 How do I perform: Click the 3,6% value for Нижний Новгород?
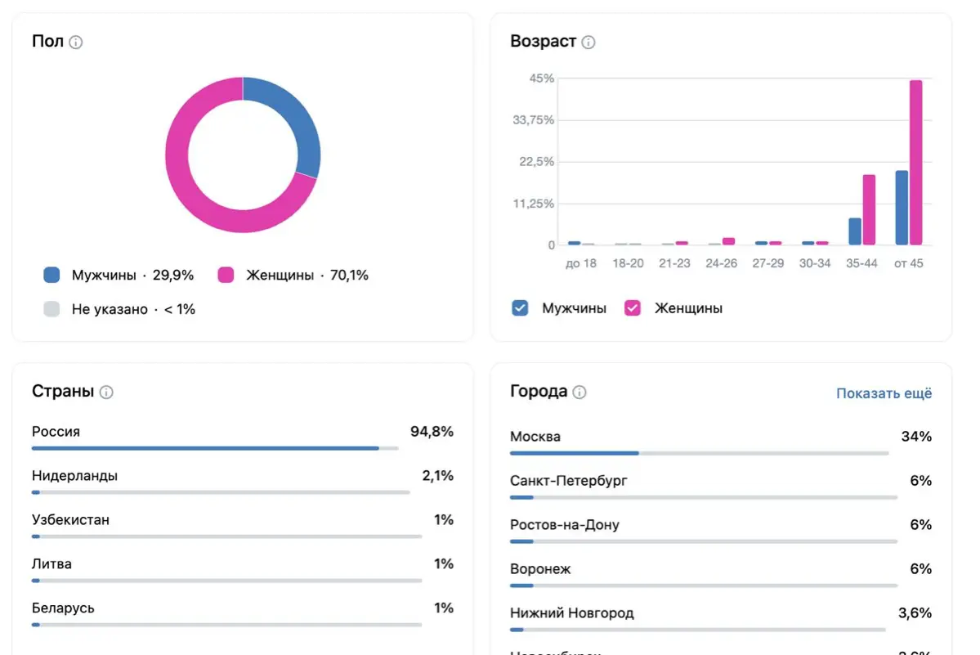click(x=915, y=613)
